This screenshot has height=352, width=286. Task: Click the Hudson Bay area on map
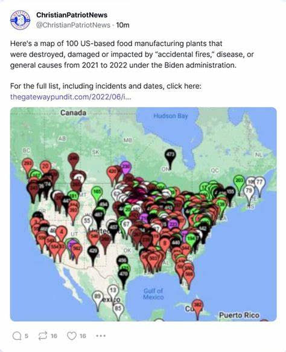(171, 116)
